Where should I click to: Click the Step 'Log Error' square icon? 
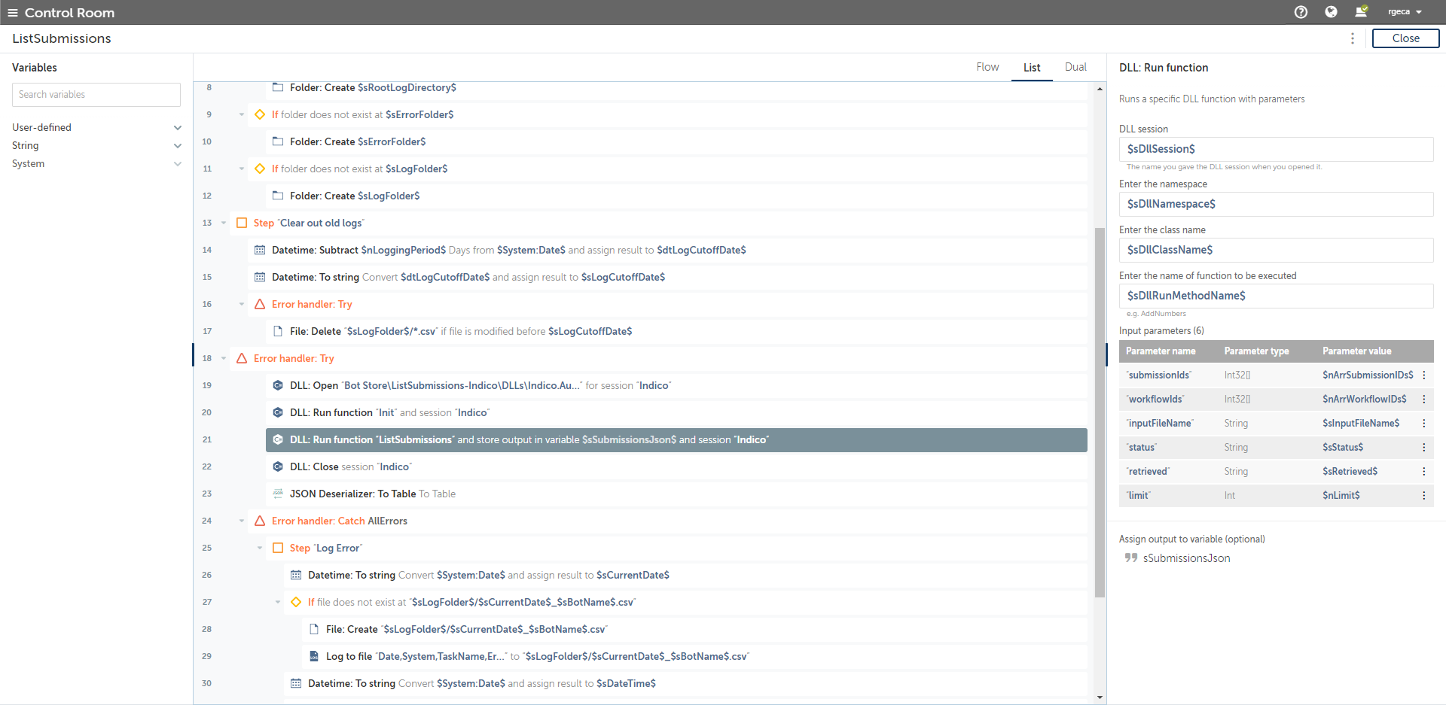[278, 548]
